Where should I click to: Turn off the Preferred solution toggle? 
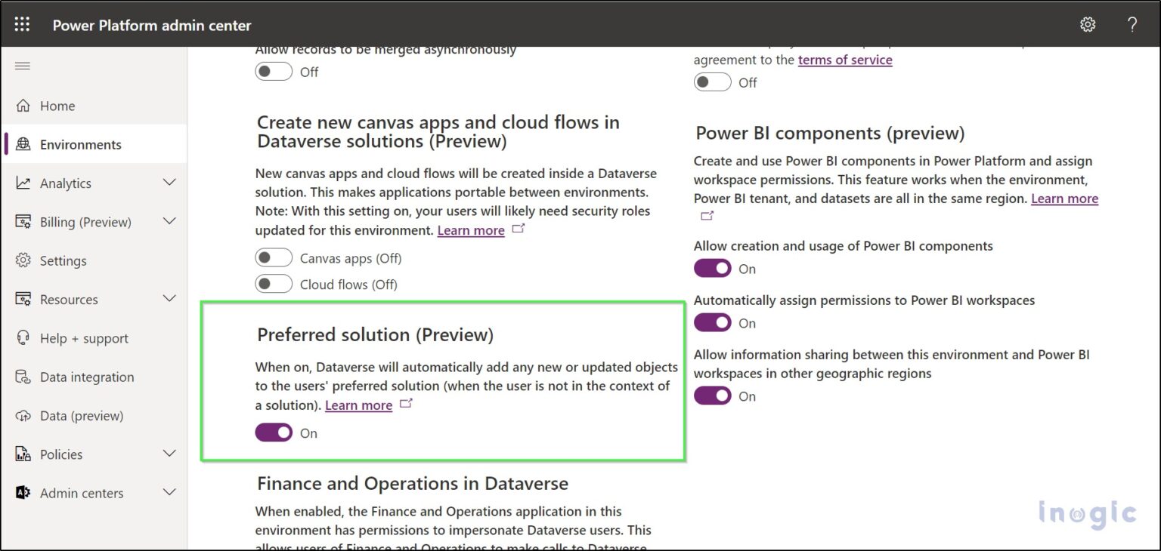(x=274, y=432)
